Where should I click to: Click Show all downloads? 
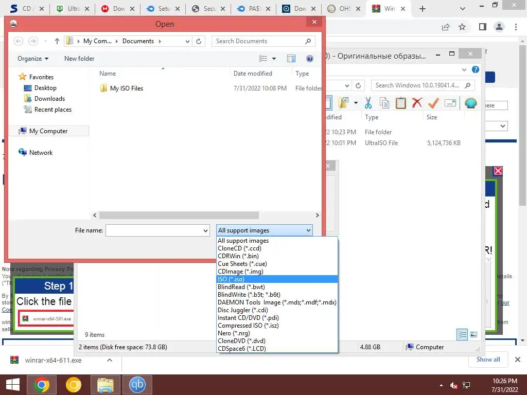click(x=488, y=360)
